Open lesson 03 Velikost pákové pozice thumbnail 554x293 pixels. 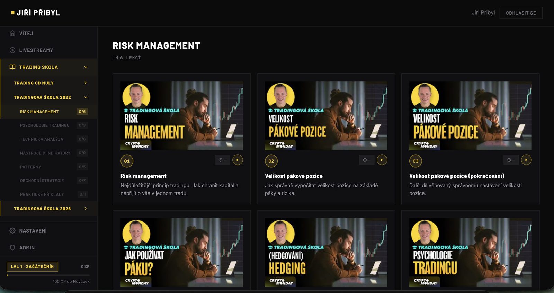[x=471, y=115]
